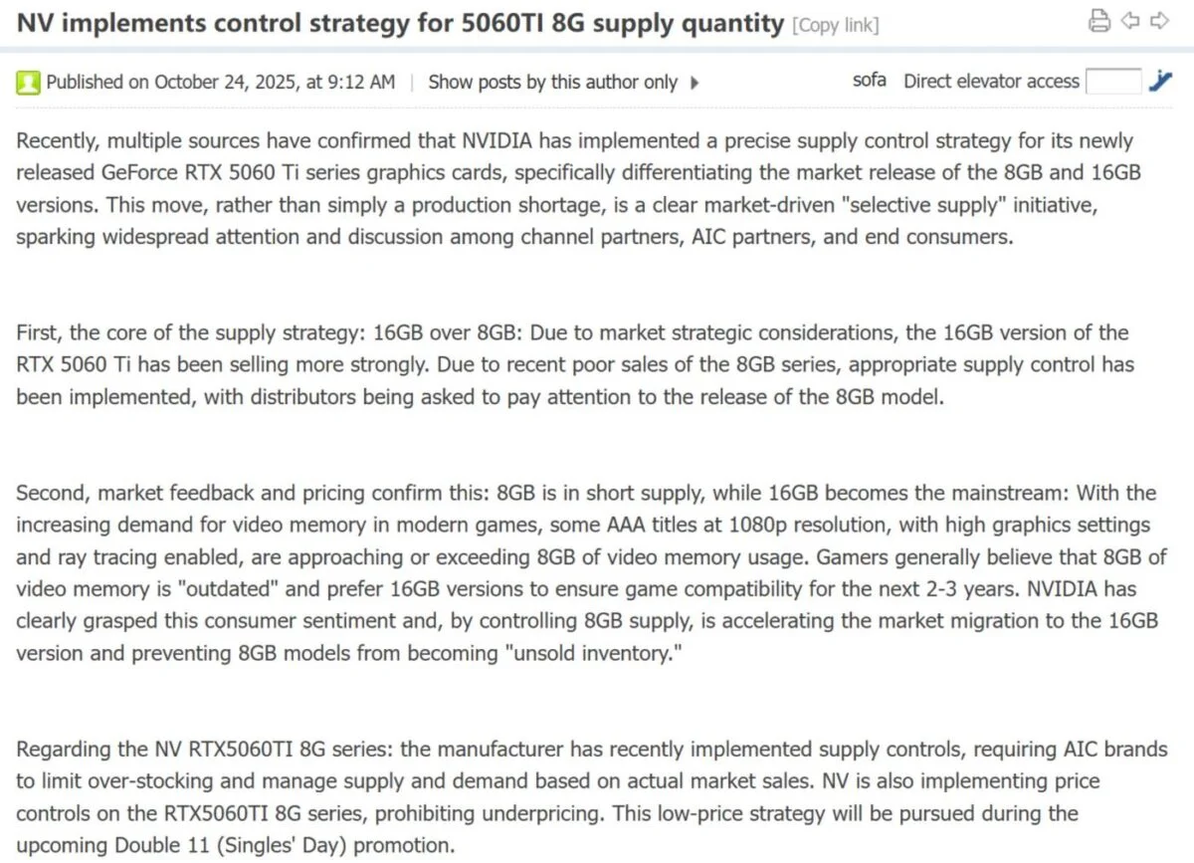Click the 'Published on October 24, 2025' timestamp
The image size is (1194, 863).
(x=221, y=83)
